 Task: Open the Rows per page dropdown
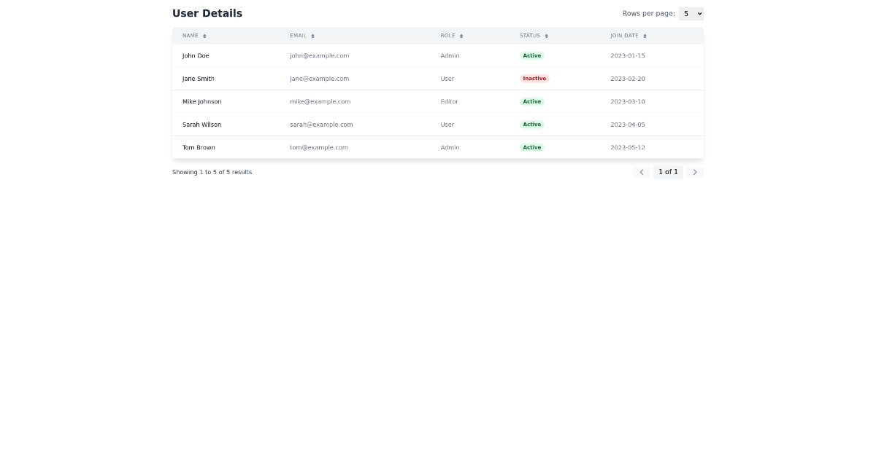[691, 13]
